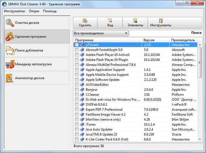Check the µTorrent checkbox
The width and height of the screenshot is (206, 153).
coord(77,45)
